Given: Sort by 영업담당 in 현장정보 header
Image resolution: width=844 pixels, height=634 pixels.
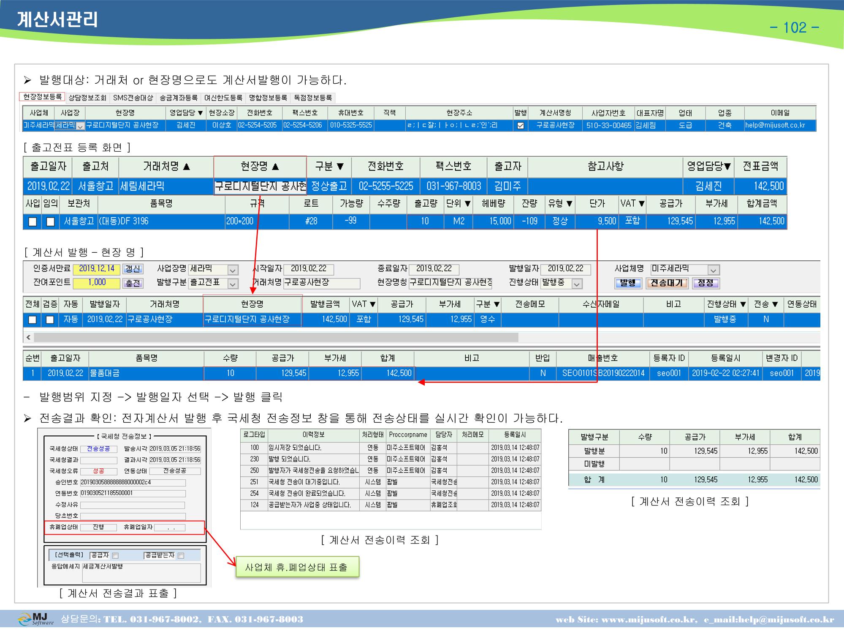Looking at the screenshot, I should [x=186, y=113].
